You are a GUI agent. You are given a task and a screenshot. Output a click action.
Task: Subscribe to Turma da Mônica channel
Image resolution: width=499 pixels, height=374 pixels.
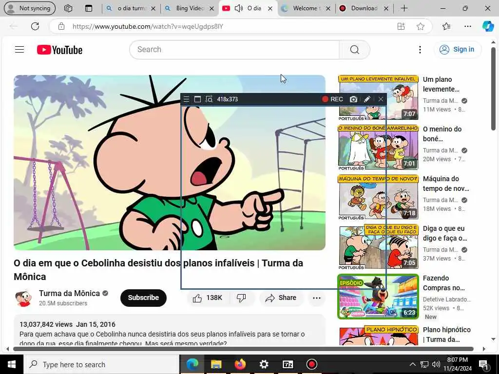(x=143, y=298)
